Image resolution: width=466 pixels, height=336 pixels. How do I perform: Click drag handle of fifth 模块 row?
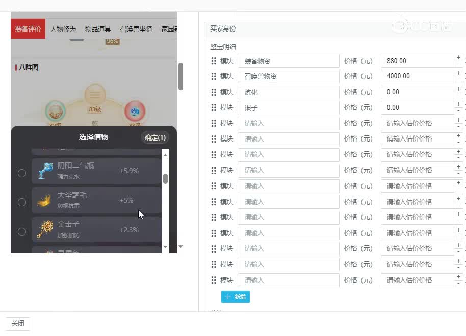(214, 123)
